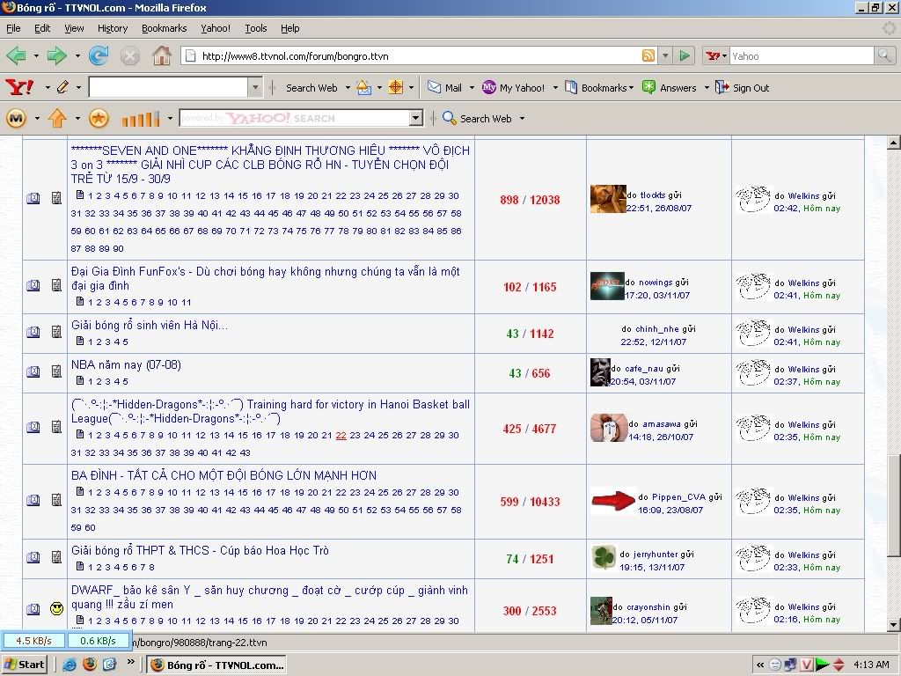Open the View menu
This screenshot has height=676, width=901.
tap(74, 28)
